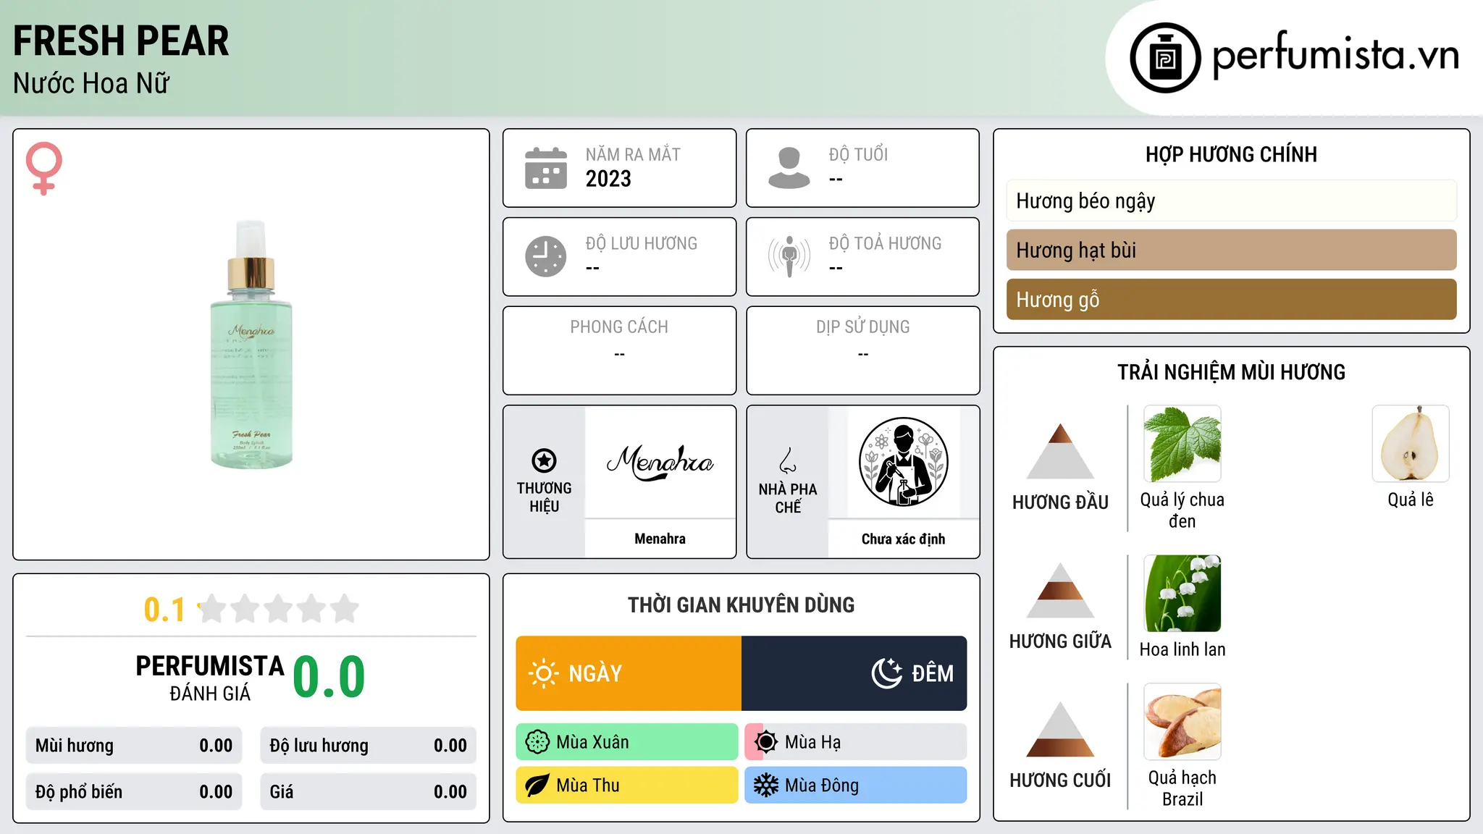1483x834 pixels.
Task: Click the snowflake icon beside Mùa Đông
Action: coord(766,785)
